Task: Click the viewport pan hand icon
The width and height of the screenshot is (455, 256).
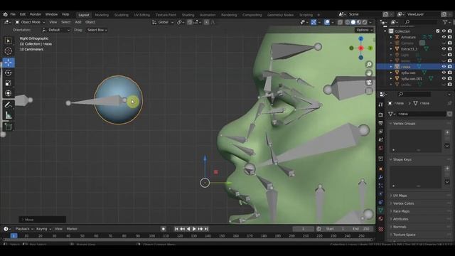Action: click(369, 73)
